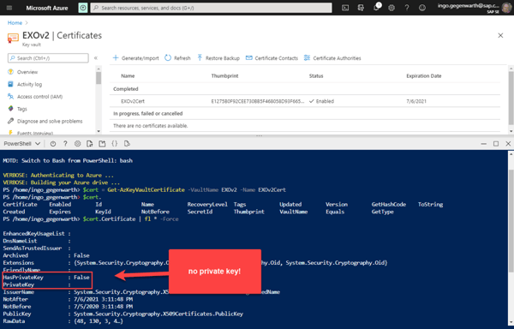Open the Azure portal hamburger menu

pyautogui.click(x=9, y=8)
